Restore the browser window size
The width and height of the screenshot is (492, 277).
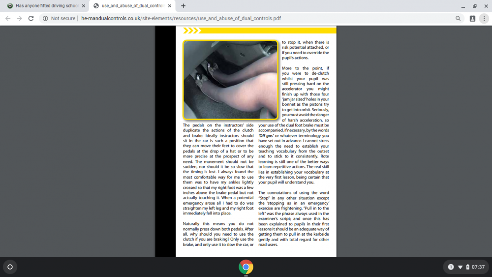pyautogui.click(x=474, y=6)
